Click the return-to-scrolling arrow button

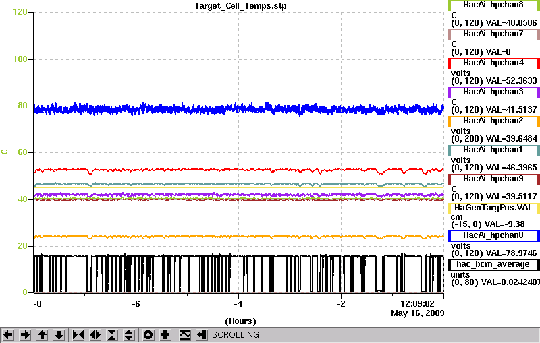coord(202,335)
